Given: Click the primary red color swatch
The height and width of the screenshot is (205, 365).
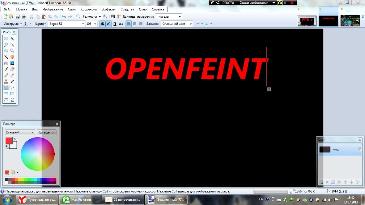Looking at the screenshot, I should (x=8, y=140).
